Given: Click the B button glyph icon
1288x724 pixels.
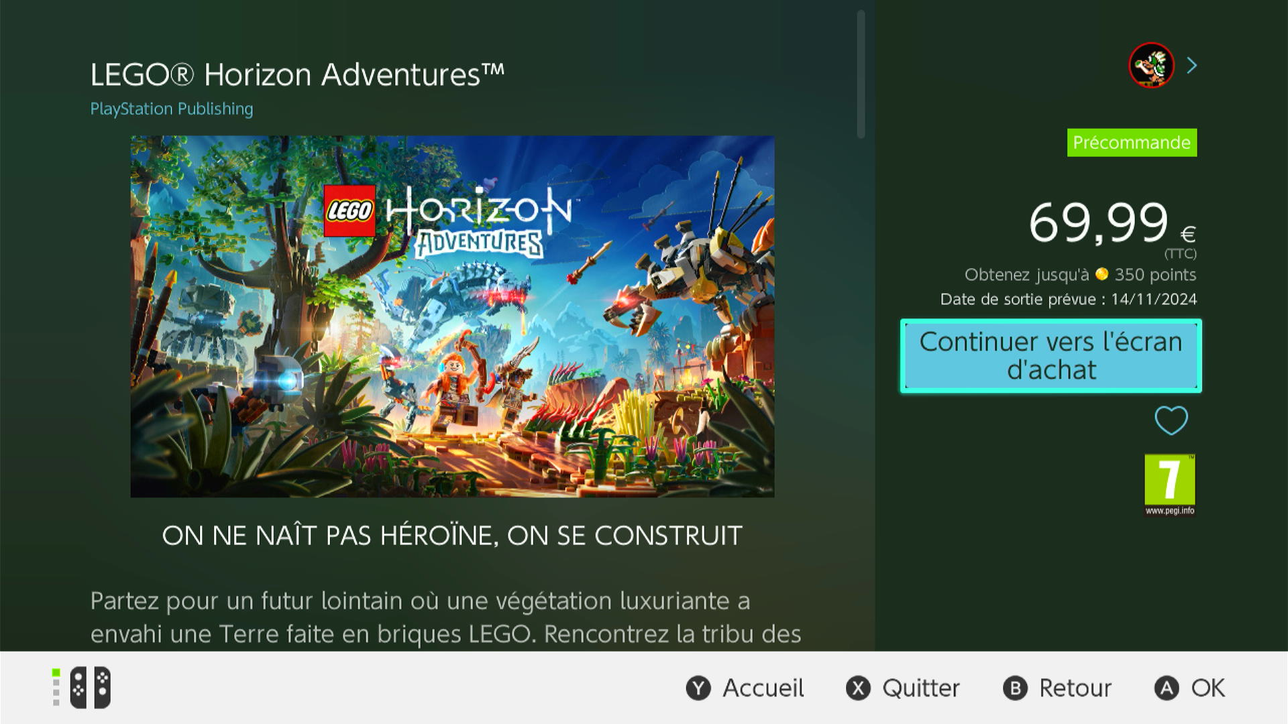Looking at the screenshot, I should 1015,688.
